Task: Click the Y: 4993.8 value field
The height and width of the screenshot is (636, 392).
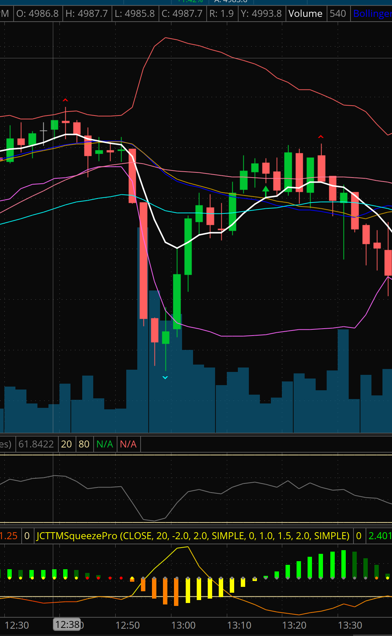Action: (261, 14)
